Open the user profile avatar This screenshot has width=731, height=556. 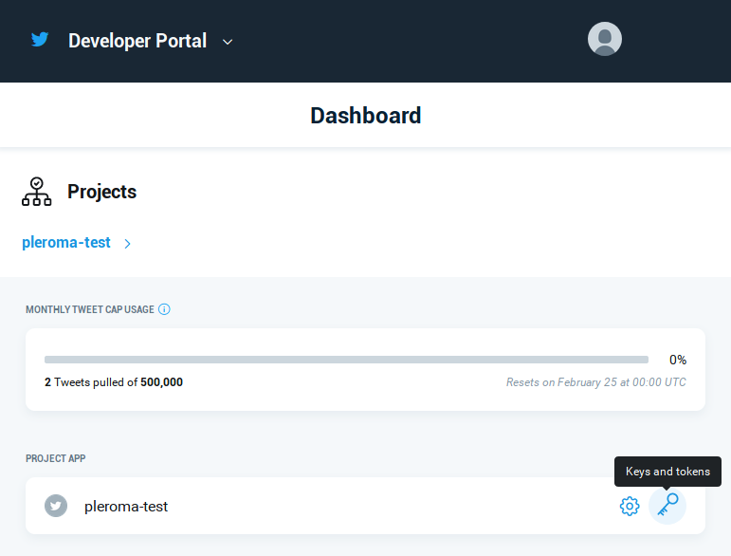pos(605,39)
